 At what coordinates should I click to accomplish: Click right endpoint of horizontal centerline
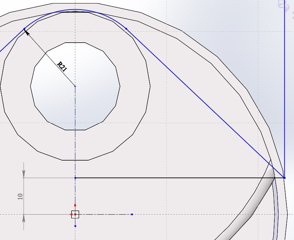(x=132, y=214)
